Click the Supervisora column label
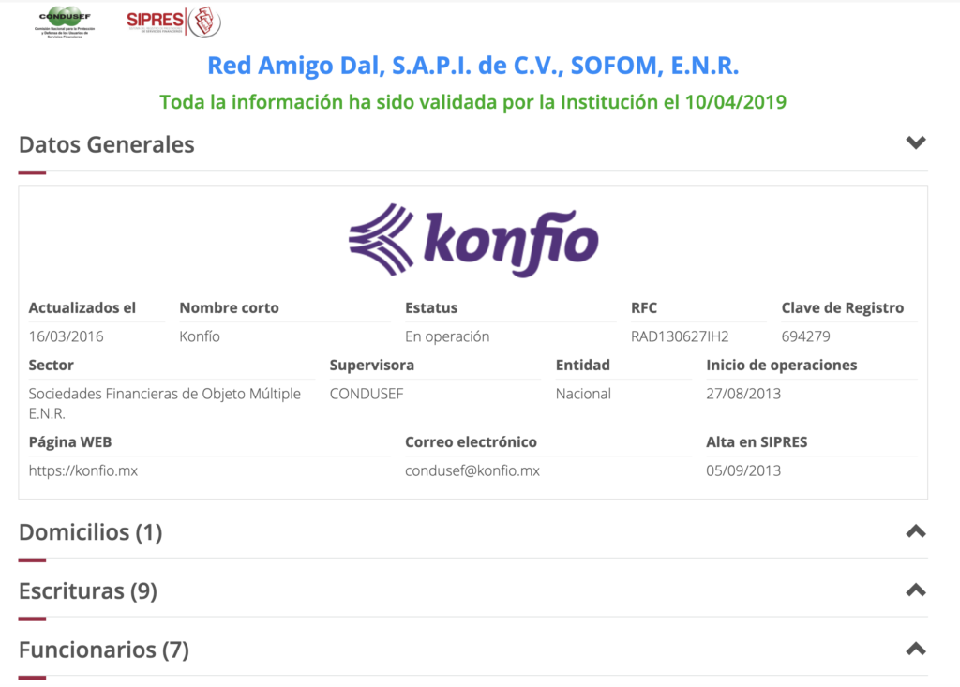Screen dimensions: 960x687 pos(371,365)
